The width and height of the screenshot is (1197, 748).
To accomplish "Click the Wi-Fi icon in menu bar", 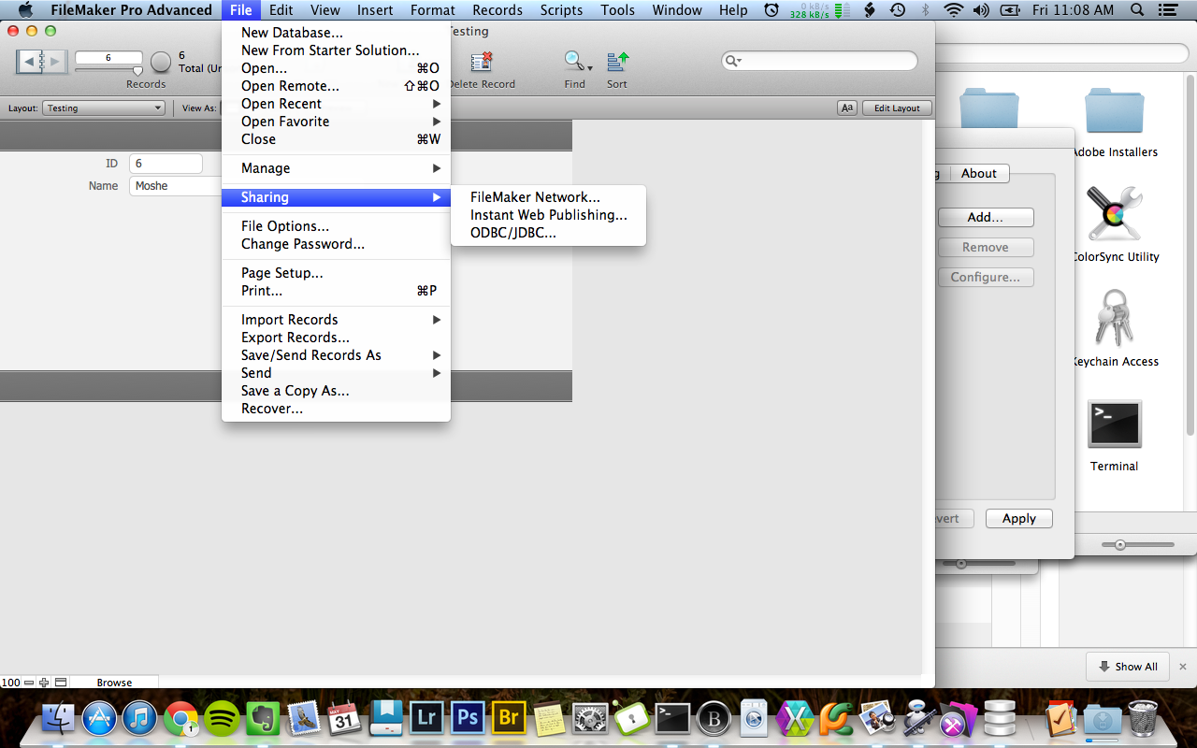I will click(953, 10).
